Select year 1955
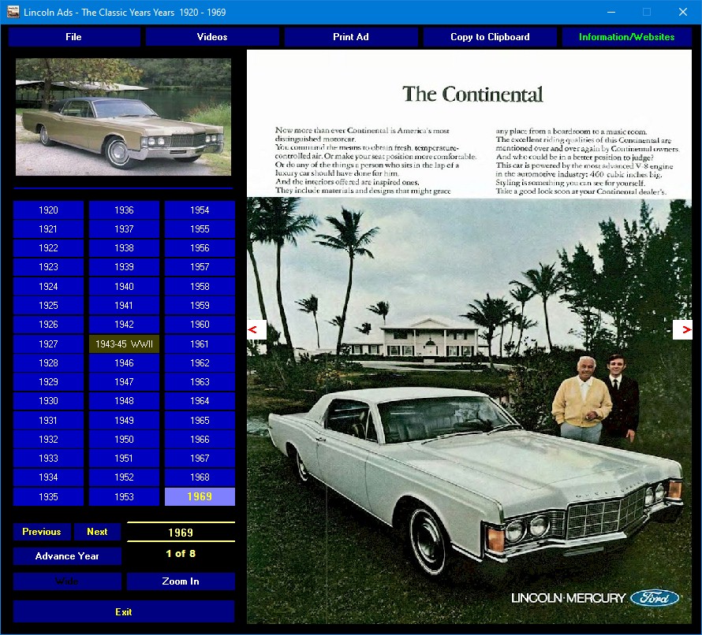 point(200,229)
